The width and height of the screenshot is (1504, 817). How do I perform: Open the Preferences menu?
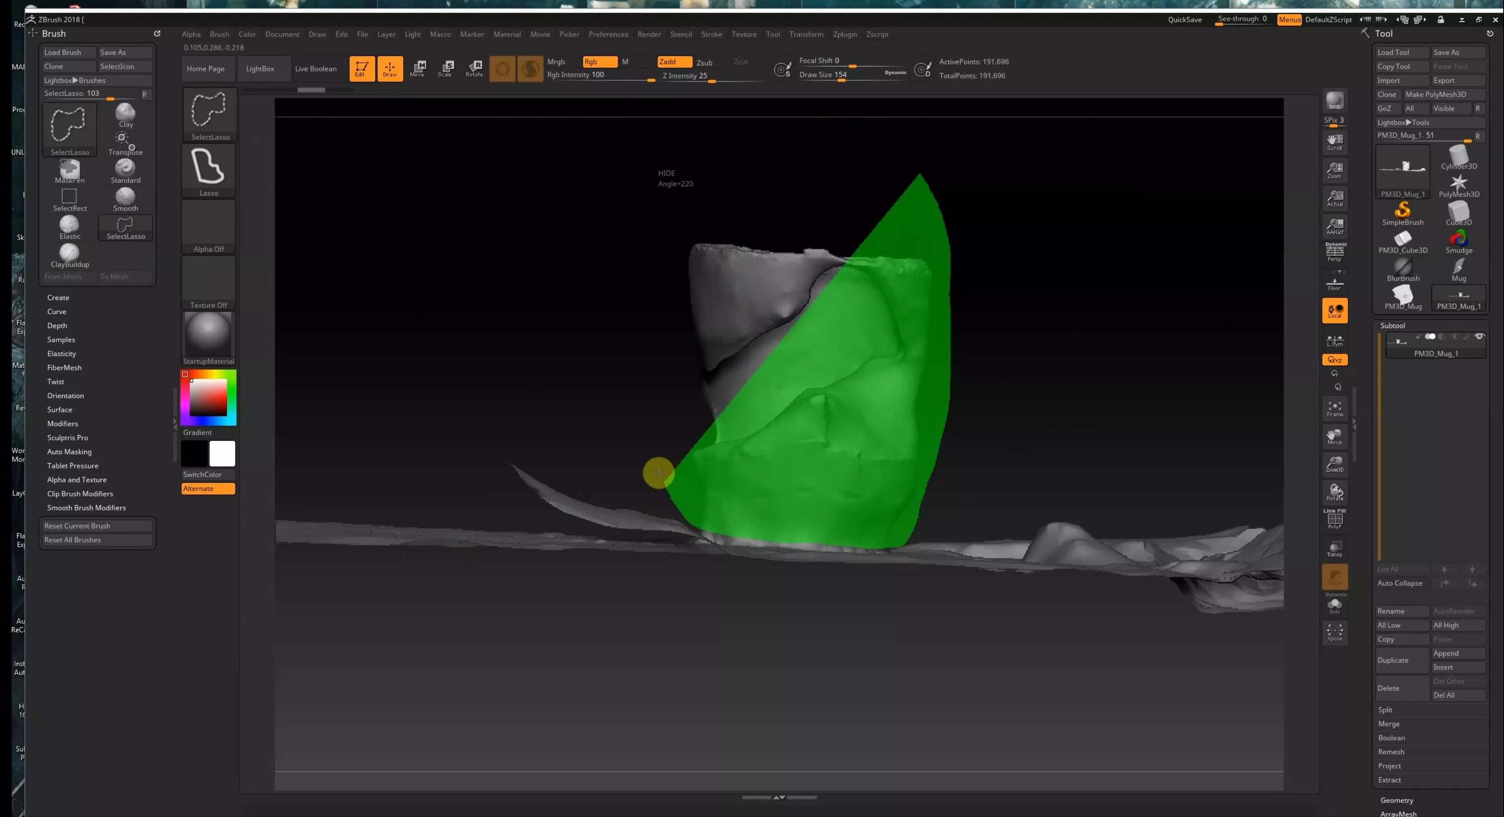608,34
